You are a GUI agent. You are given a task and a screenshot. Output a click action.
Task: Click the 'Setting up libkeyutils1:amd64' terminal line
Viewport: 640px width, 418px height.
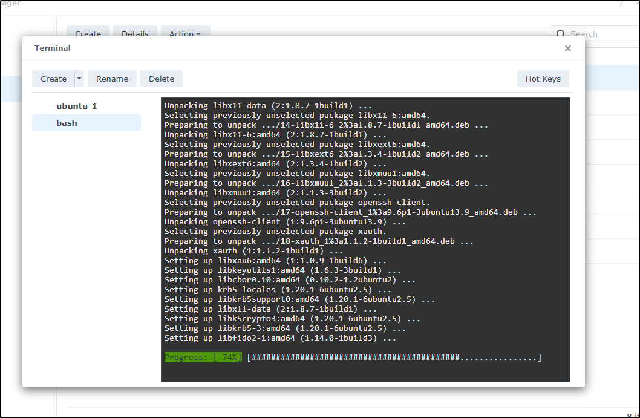click(x=282, y=270)
